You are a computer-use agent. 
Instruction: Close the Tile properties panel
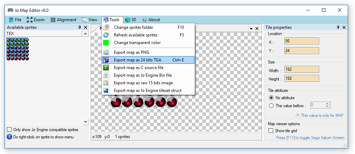click(344, 27)
